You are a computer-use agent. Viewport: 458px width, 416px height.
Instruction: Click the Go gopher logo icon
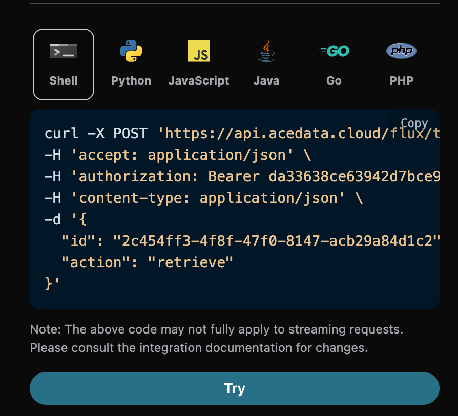[x=334, y=51]
